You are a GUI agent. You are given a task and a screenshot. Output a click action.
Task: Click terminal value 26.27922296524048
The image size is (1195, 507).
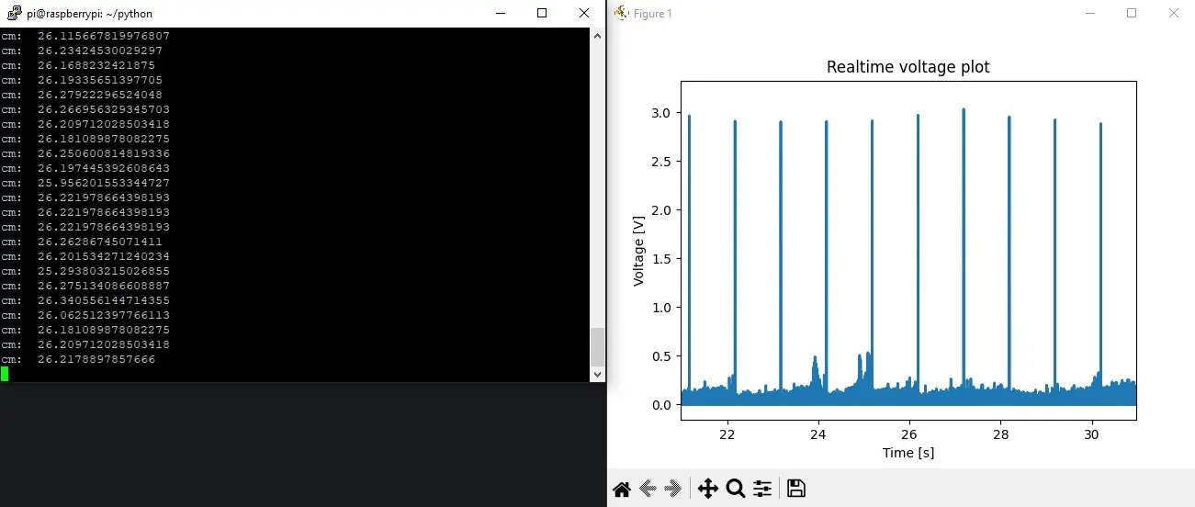coord(100,95)
